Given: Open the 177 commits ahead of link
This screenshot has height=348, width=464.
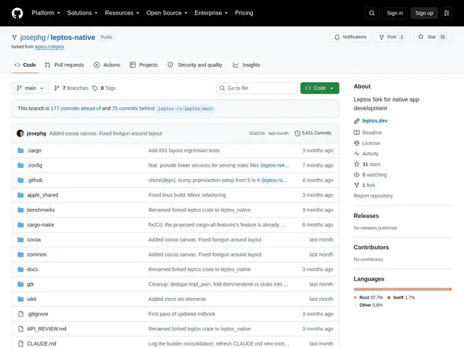Looking at the screenshot, I should [x=75, y=108].
